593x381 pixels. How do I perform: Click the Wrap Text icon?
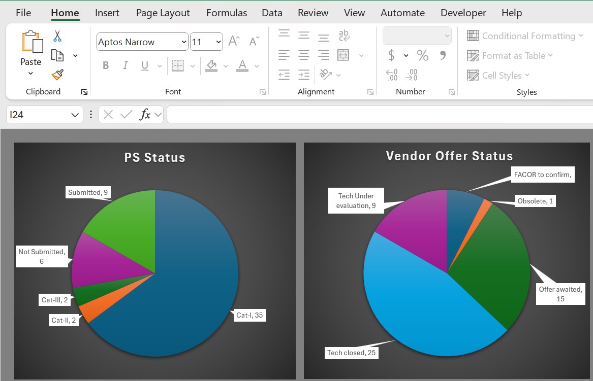coord(344,35)
